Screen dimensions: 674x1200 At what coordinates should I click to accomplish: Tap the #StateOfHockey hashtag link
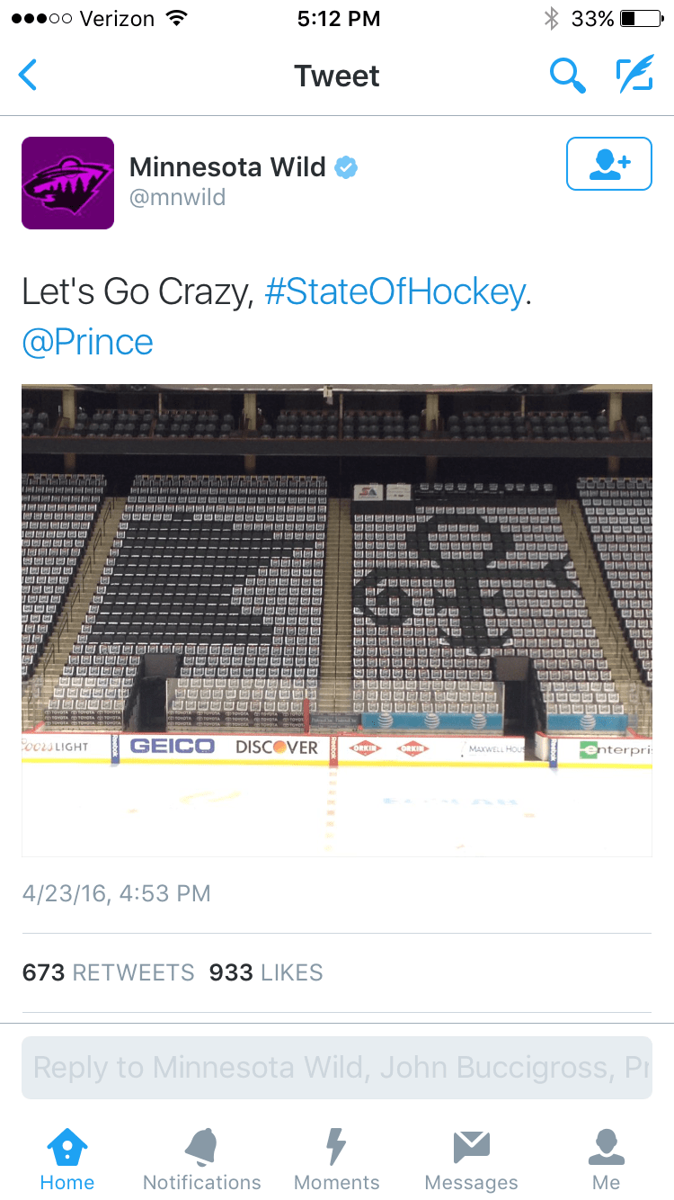pyautogui.click(x=395, y=292)
